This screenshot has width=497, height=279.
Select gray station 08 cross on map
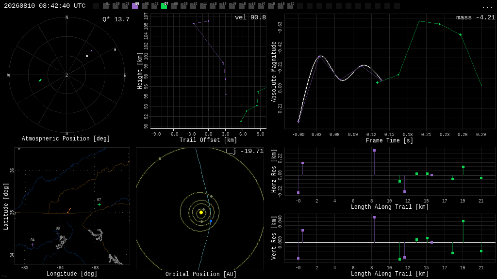(x=58, y=233)
